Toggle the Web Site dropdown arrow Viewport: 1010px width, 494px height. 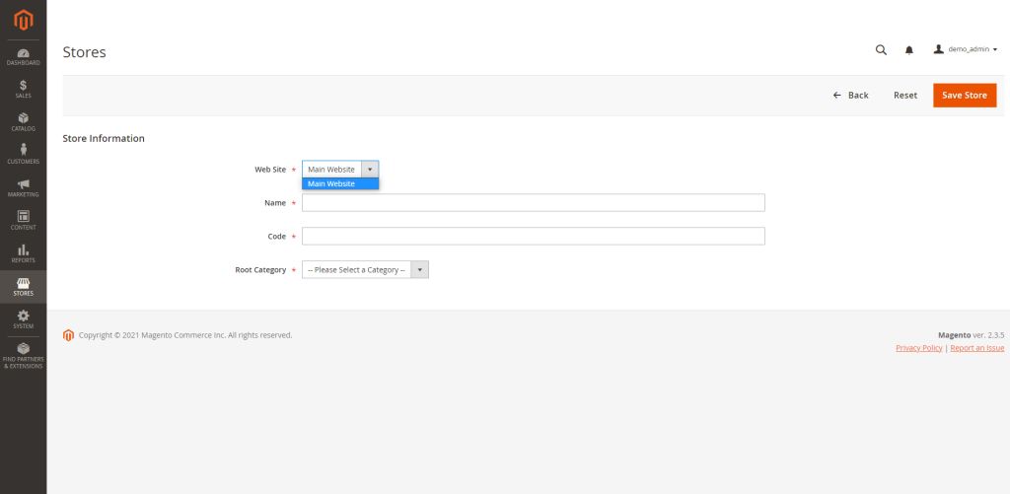point(370,170)
